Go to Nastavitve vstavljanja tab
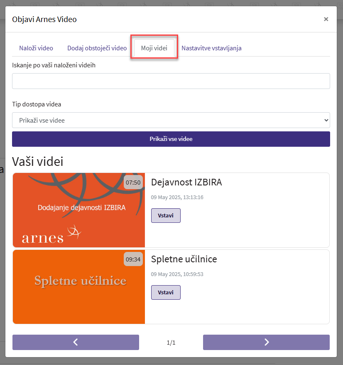 [x=211, y=48]
